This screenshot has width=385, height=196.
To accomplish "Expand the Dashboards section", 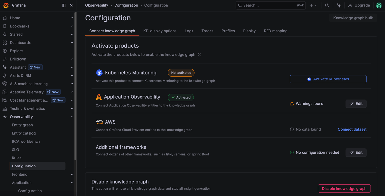I will click(x=72, y=42).
